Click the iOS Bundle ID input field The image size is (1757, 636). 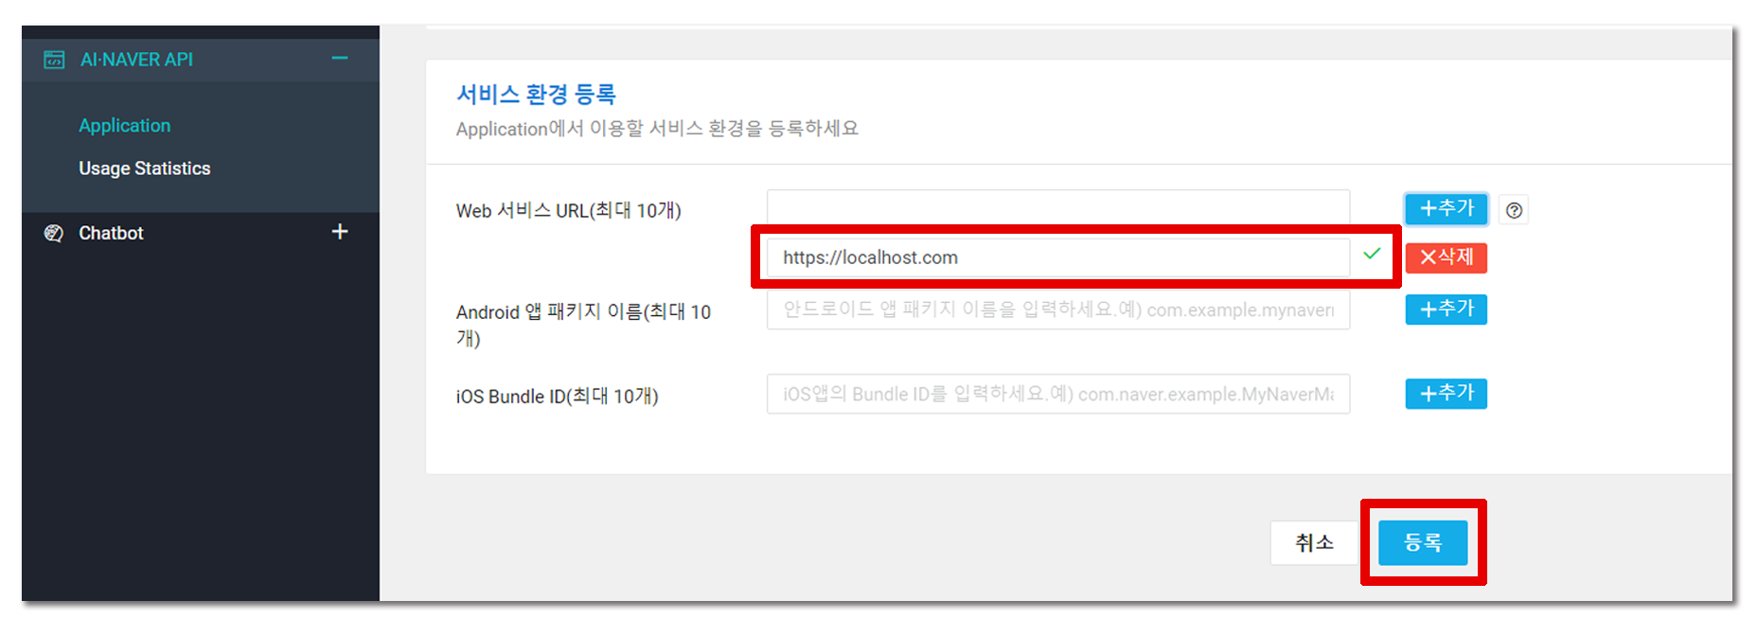(x=1058, y=394)
